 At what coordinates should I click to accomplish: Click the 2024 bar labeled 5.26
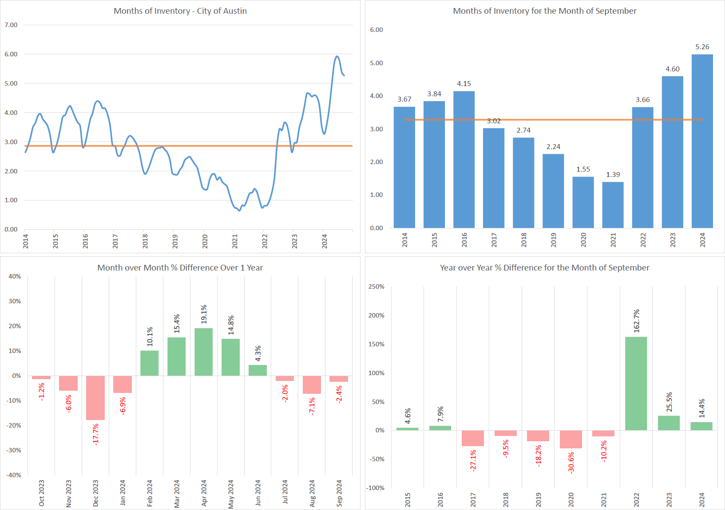click(x=702, y=142)
